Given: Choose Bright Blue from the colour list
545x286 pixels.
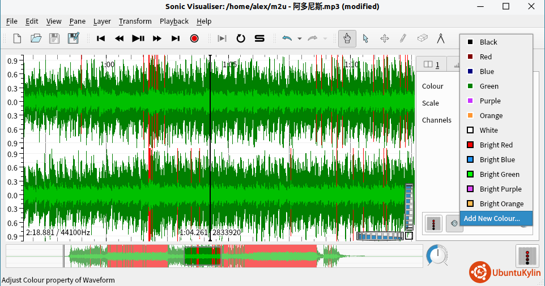Looking at the screenshot, I should point(497,160).
